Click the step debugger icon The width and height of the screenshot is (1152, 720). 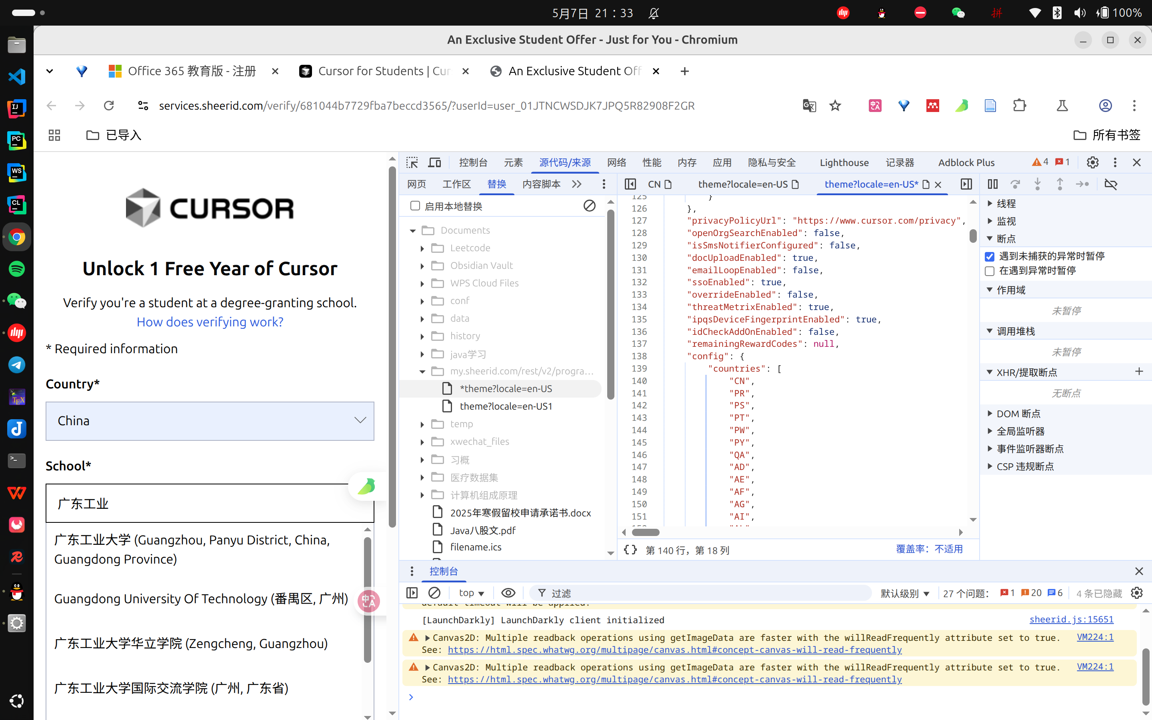pos(1082,184)
